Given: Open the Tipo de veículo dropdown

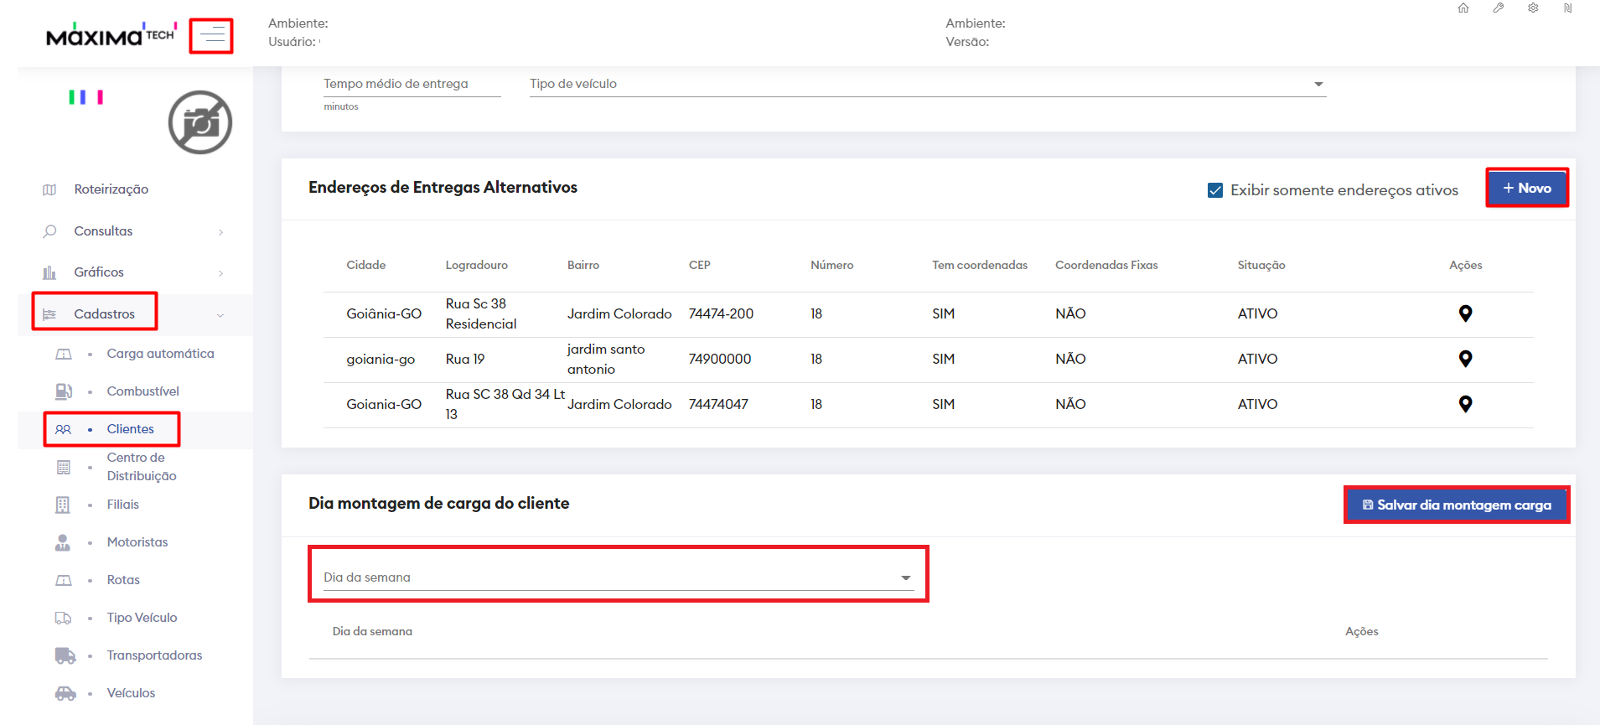Looking at the screenshot, I should 927,84.
